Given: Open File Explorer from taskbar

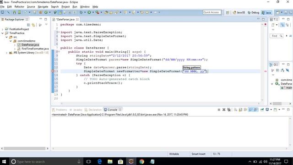Looking at the screenshot, I should click(110, 161).
